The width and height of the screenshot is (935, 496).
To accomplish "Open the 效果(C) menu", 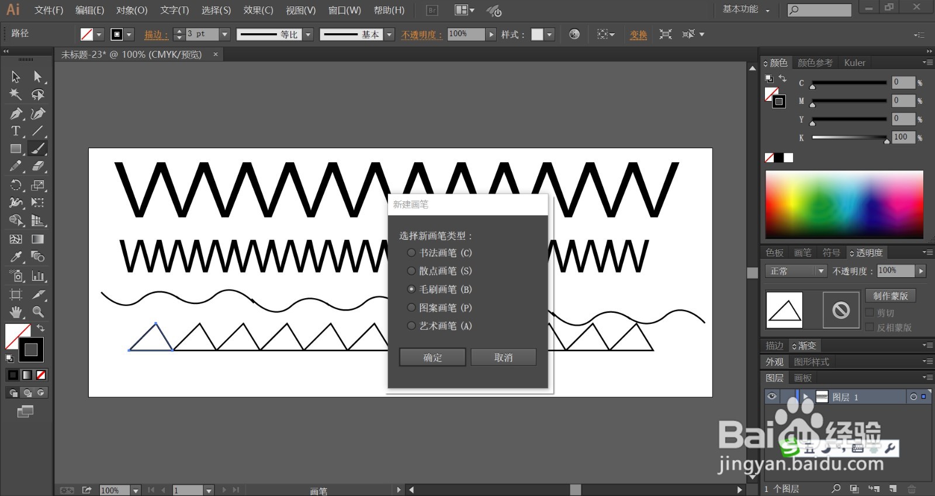I will (x=258, y=10).
